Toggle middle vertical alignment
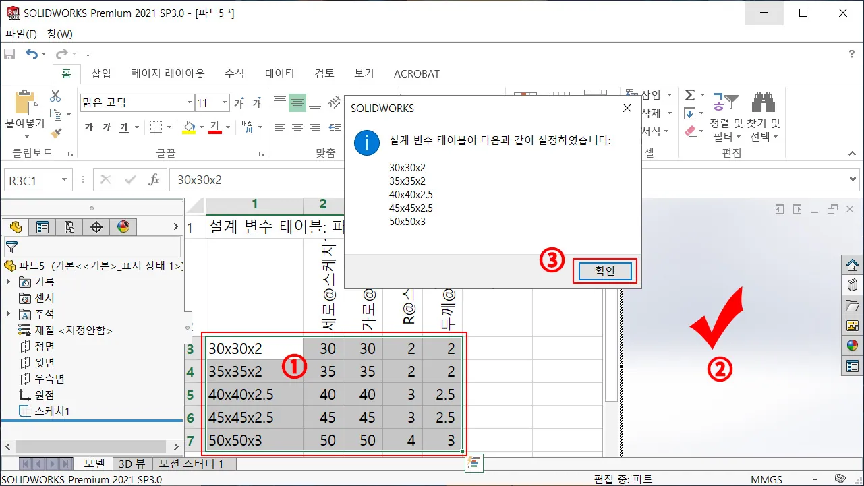Image resolution: width=864 pixels, height=486 pixels. click(297, 103)
